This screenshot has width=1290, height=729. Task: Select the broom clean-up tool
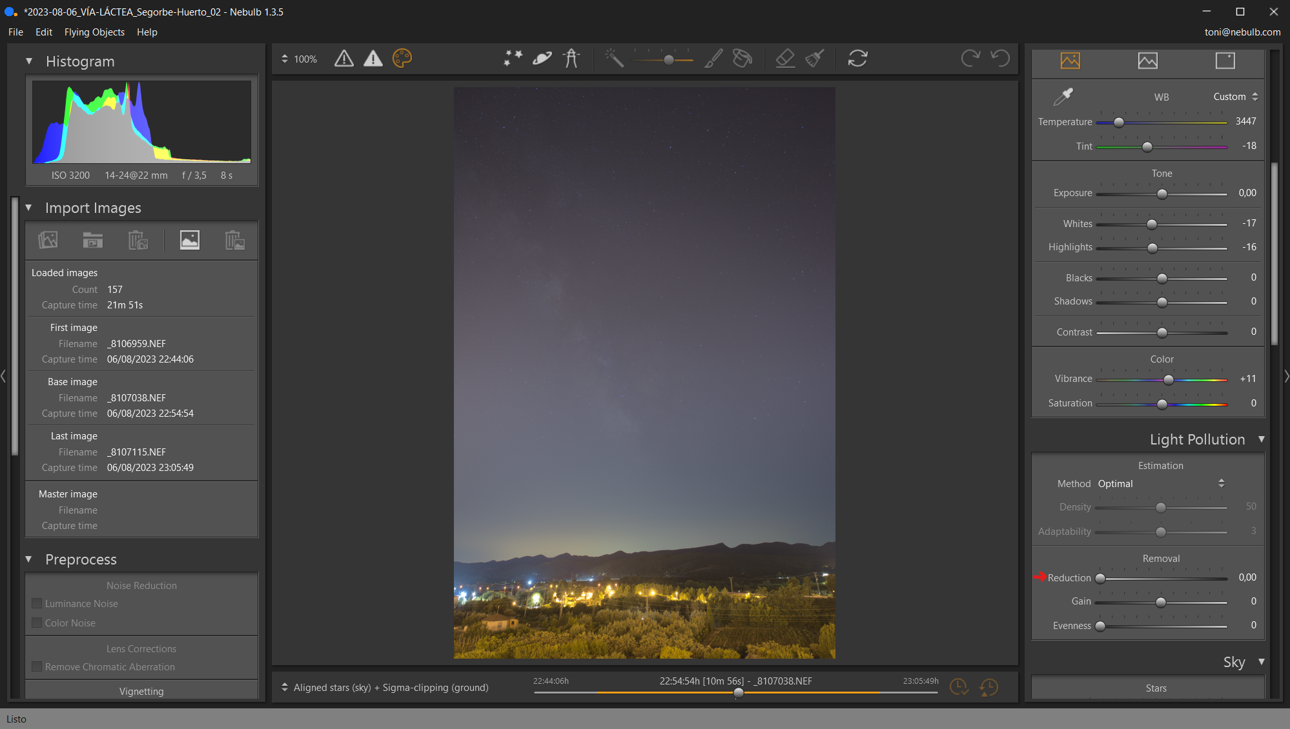tap(815, 59)
